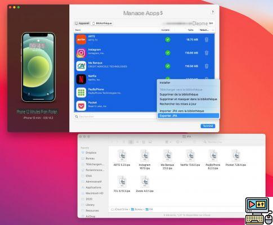Image resolution: width=273 pixels, height=225 pixels.
Task: Select the Netflix app icon
Action: point(81,79)
